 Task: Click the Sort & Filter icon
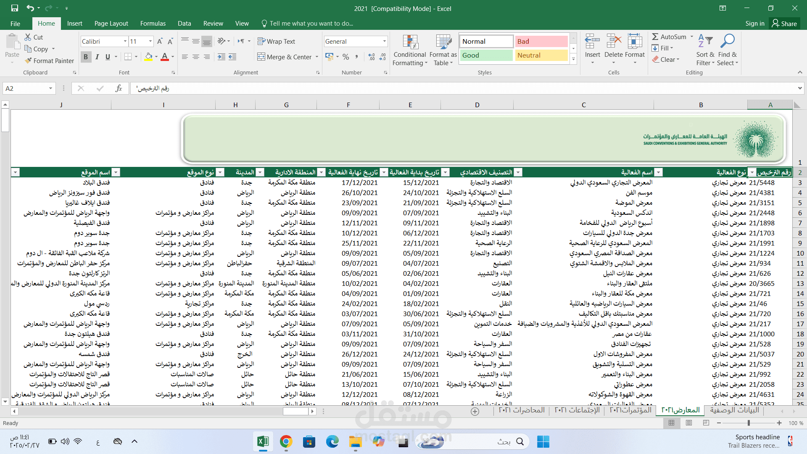pyautogui.click(x=705, y=41)
